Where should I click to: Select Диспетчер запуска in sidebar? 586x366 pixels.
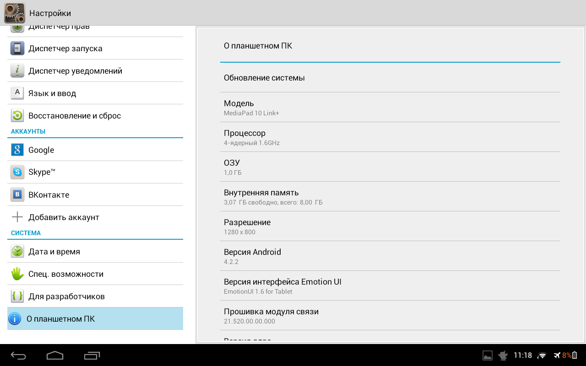95,48
